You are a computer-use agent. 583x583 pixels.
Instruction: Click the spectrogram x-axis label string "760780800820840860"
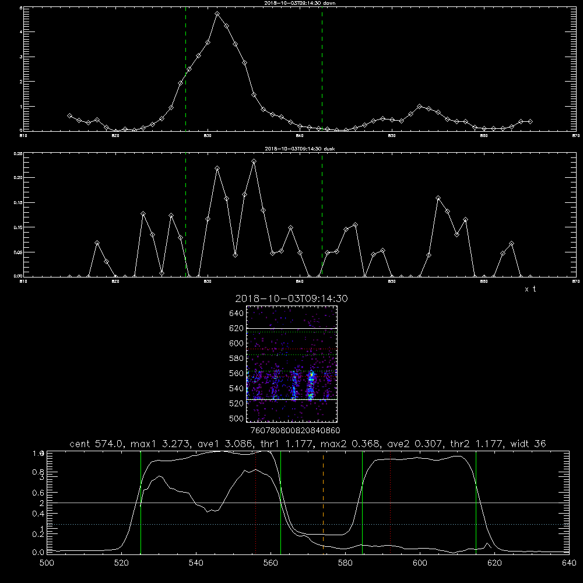click(x=295, y=430)
